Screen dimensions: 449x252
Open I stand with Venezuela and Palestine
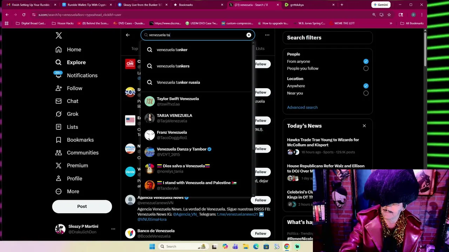tap(196, 185)
